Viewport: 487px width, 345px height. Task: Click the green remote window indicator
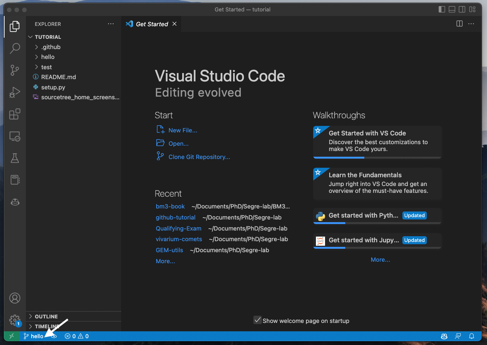pyautogui.click(x=11, y=336)
